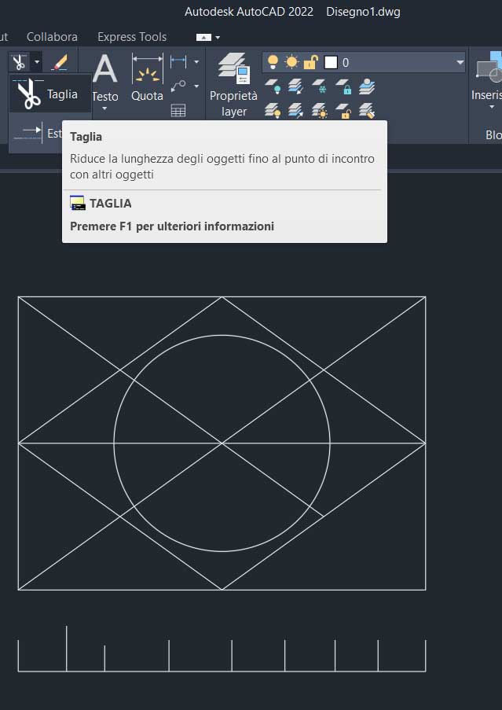
Task: Click the white layer color swatch
Action: (x=331, y=62)
